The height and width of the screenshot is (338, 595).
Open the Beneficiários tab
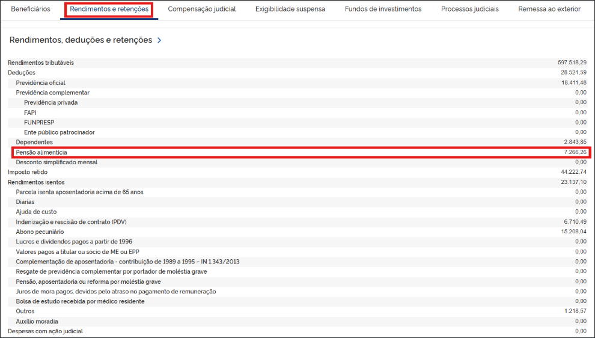tap(31, 9)
